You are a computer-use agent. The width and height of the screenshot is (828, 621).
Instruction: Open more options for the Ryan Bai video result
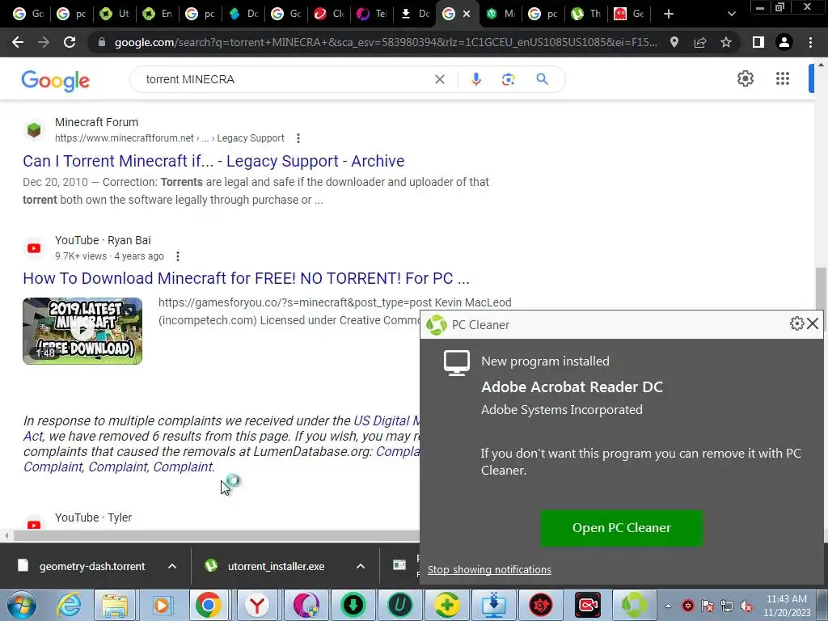[x=178, y=256]
